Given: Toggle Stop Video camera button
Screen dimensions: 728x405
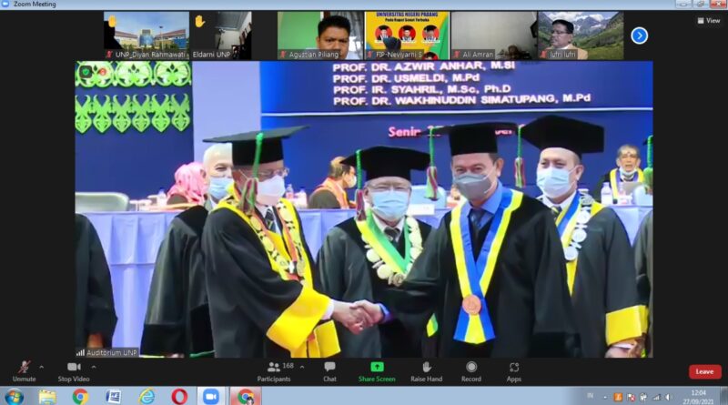Looking at the screenshot, I should tap(73, 369).
